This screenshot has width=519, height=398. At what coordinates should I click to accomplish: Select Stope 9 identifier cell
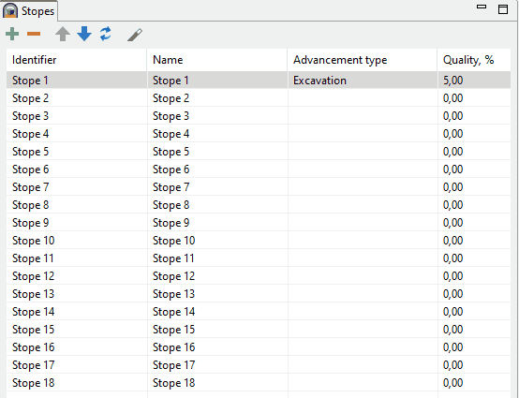pyautogui.click(x=77, y=223)
